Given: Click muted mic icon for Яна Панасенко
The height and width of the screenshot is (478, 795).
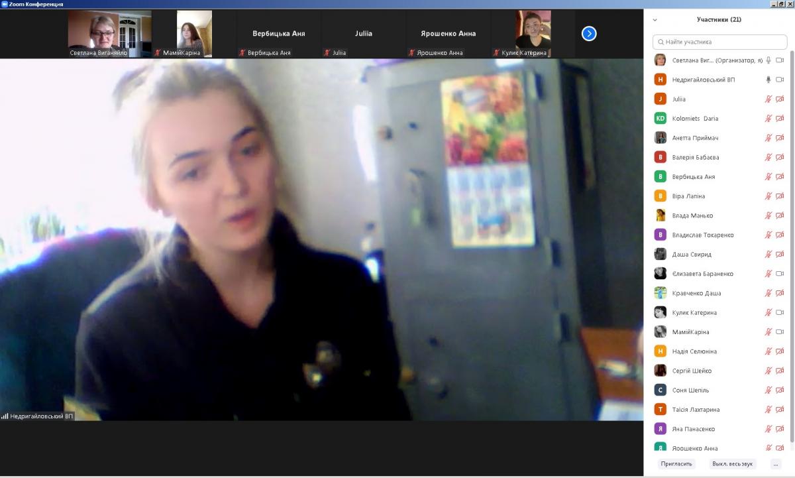Looking at the screenshot, I should [768, 428].
